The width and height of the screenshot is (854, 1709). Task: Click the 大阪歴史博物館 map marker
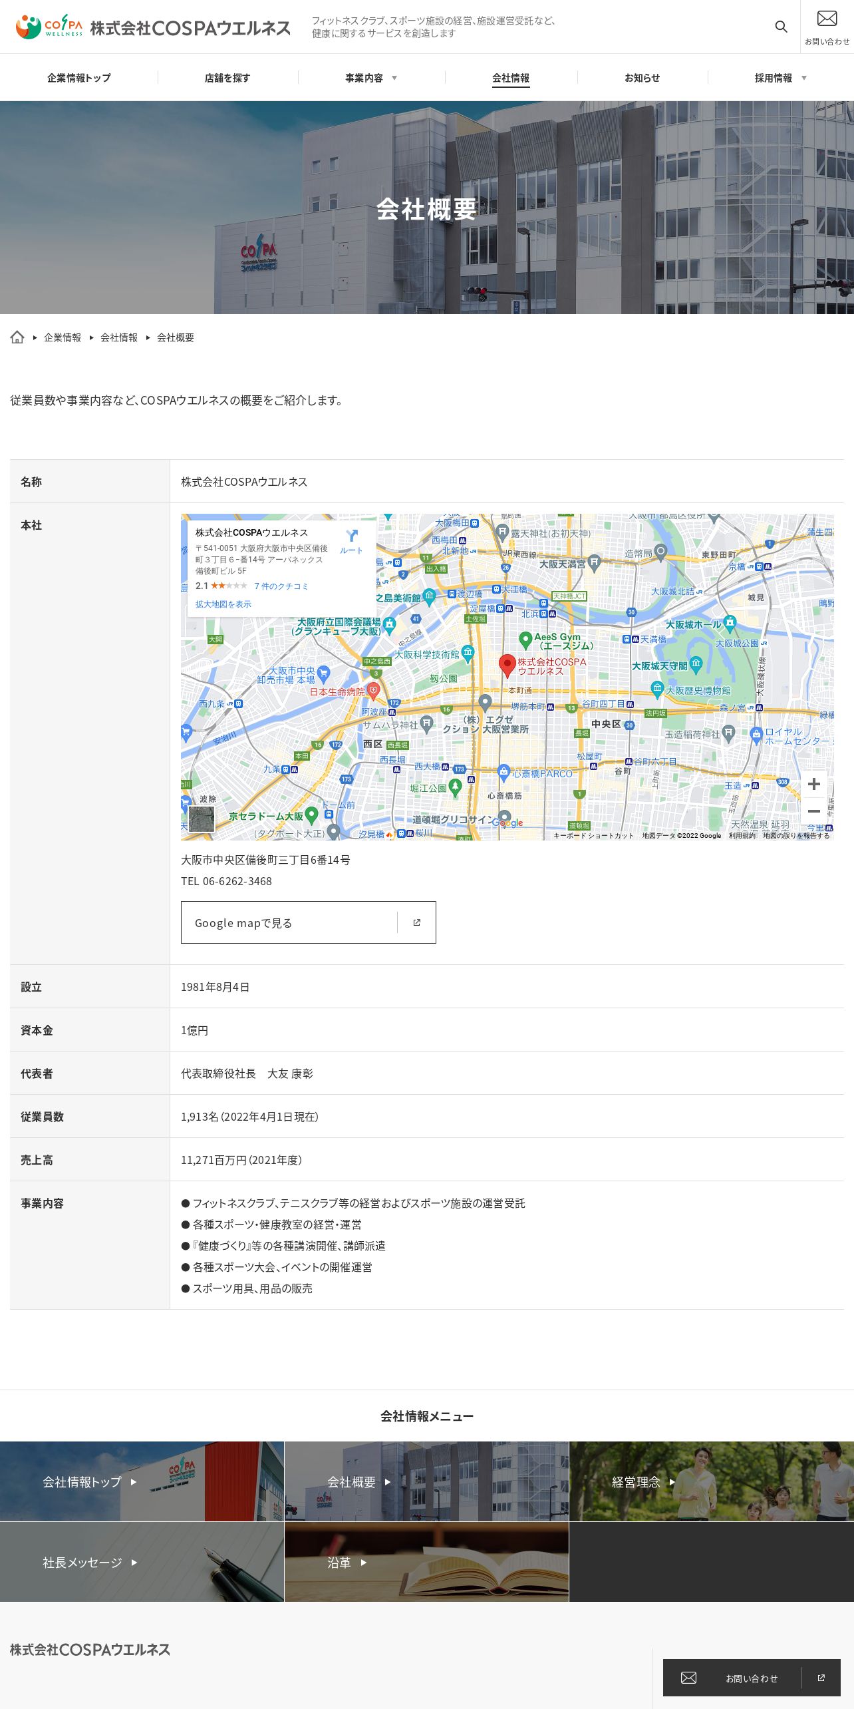[x=658, y=689]
